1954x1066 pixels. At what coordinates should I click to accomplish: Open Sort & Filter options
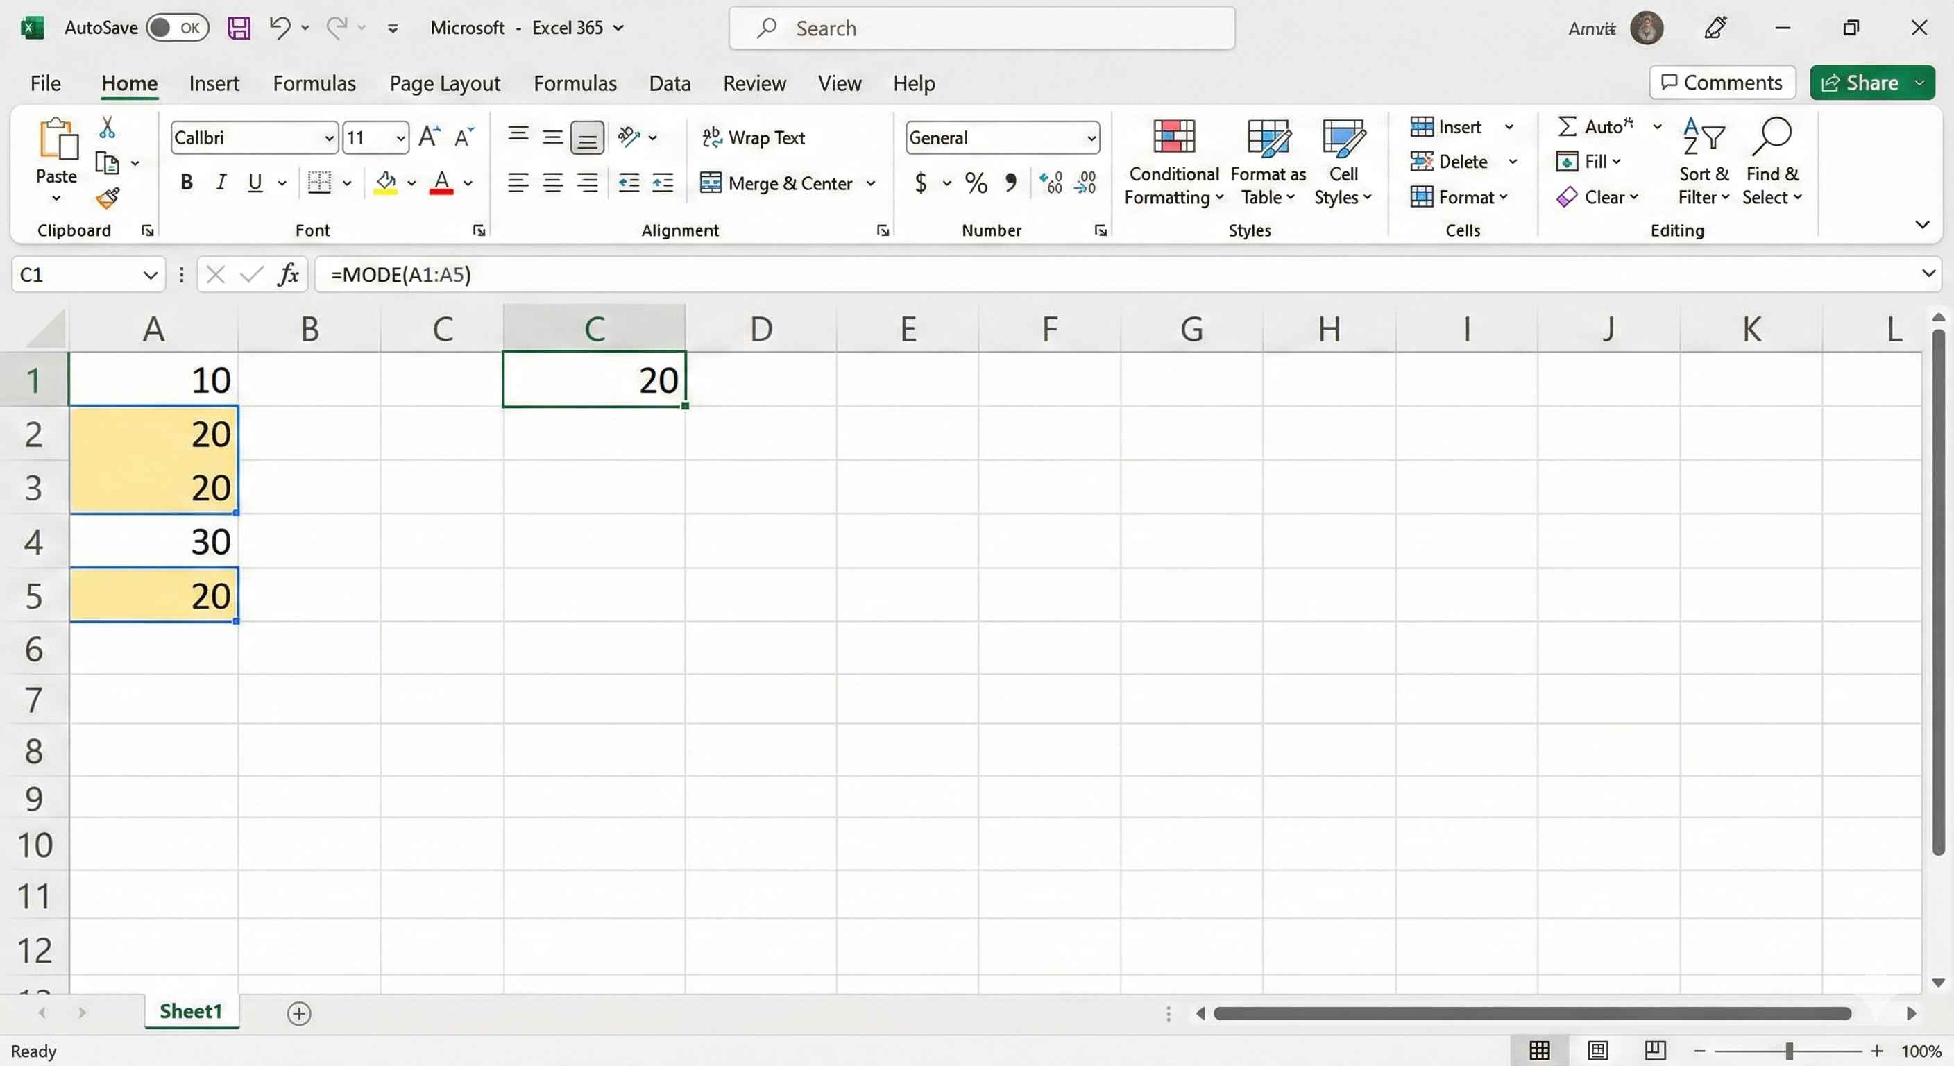[x=1703, y=161]
